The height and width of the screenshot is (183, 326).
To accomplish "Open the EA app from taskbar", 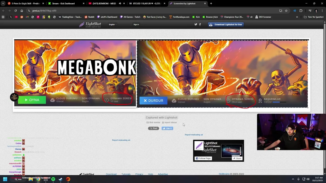I will click(x=68, y=179).
